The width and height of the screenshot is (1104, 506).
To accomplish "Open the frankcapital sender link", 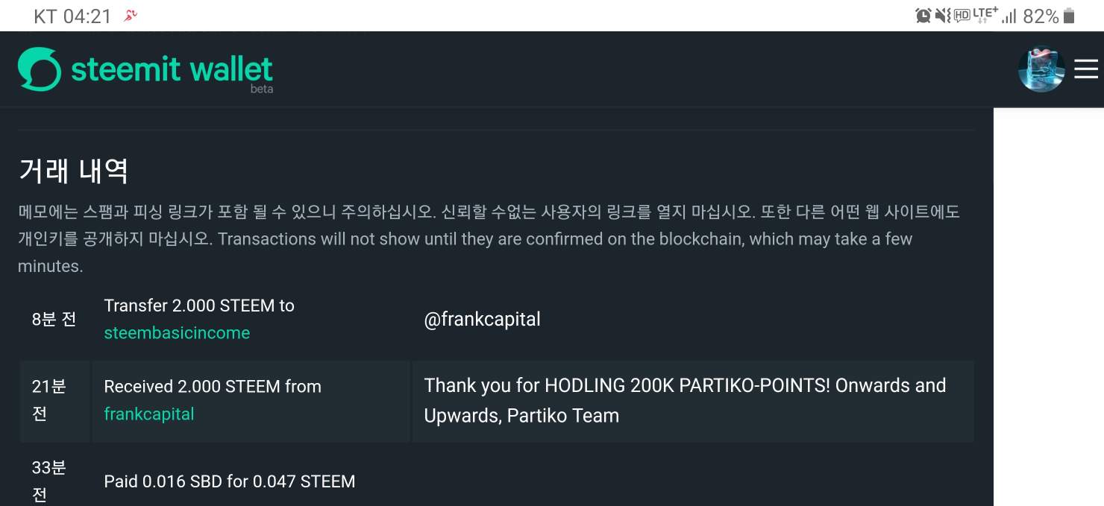I will 149,414.
